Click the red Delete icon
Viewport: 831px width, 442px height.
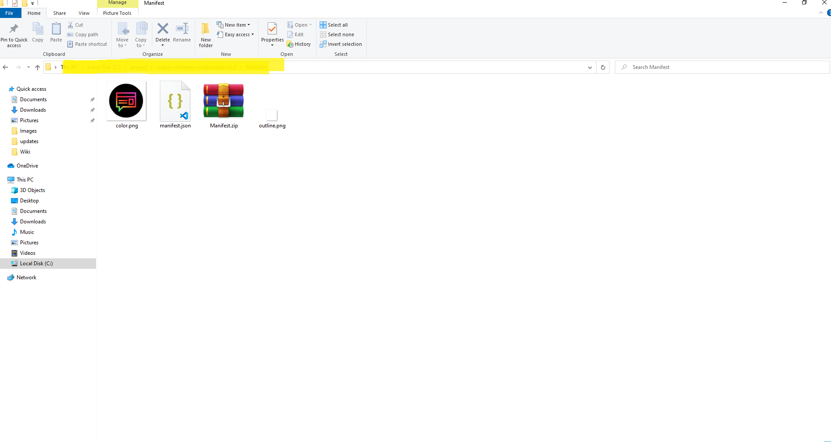click(162, 29)
